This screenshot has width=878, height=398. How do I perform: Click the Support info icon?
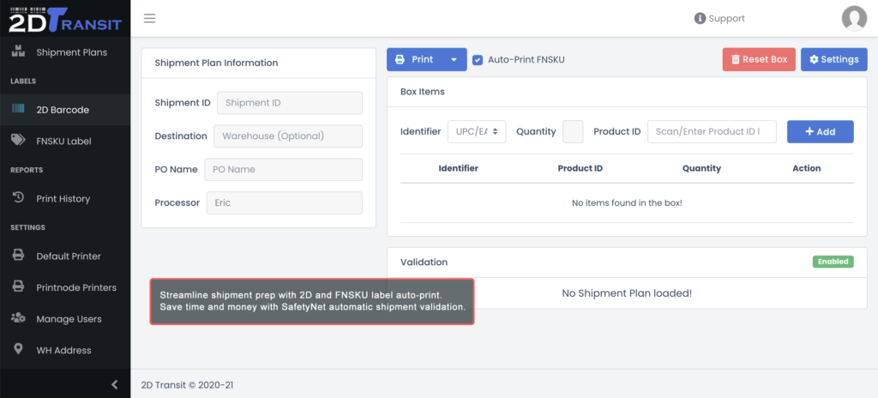click(x=700, y=19)
